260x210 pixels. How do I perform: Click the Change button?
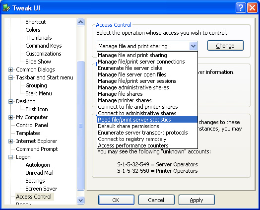pos(225,46)
